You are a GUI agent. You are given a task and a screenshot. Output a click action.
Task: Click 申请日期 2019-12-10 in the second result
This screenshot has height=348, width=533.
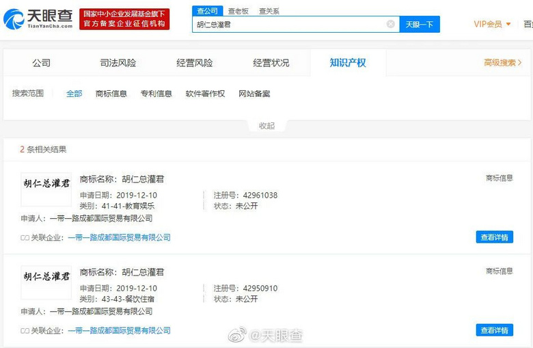tap(118, 289)
